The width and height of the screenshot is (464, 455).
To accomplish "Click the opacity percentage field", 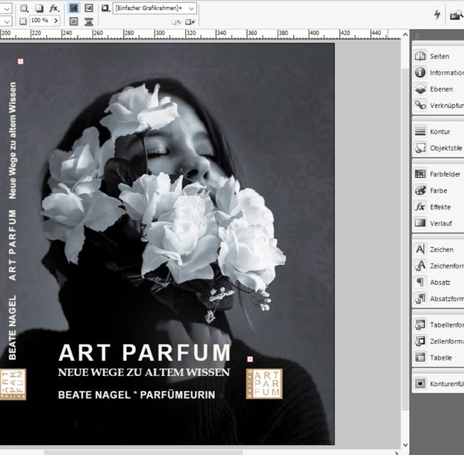I will 40,21.
